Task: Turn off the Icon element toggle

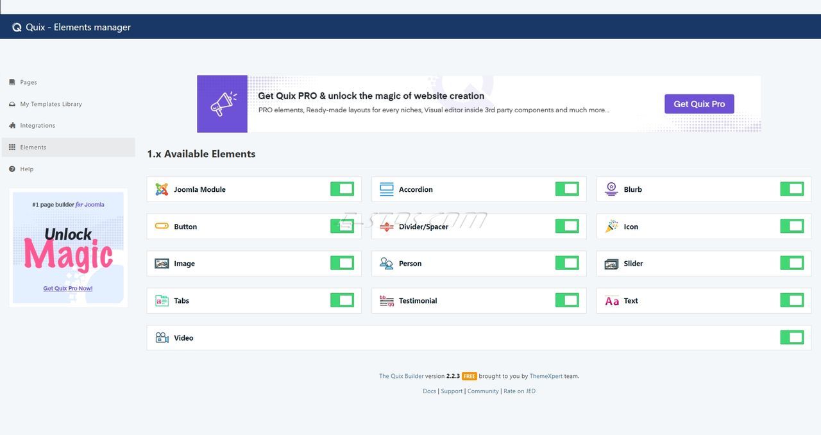Action: pos(792,226)
